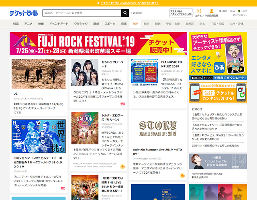Open 公演中止・延期 refund notice link

tap(216, 145)
